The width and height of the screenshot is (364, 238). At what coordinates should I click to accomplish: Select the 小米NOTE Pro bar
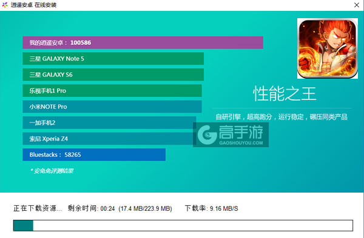pos(112,107)
